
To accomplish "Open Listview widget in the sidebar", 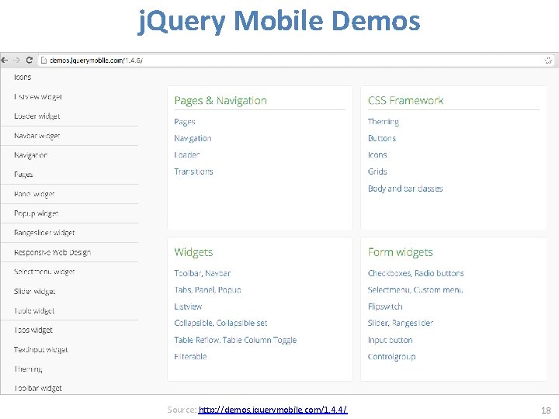I will pos(38,96).
